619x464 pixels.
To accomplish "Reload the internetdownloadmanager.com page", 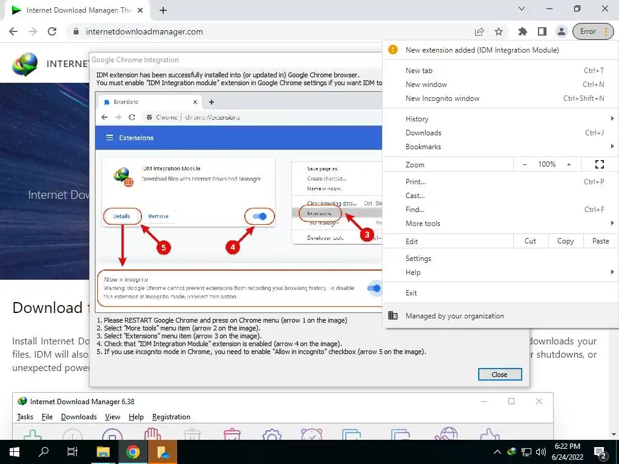I will (52, 31).
